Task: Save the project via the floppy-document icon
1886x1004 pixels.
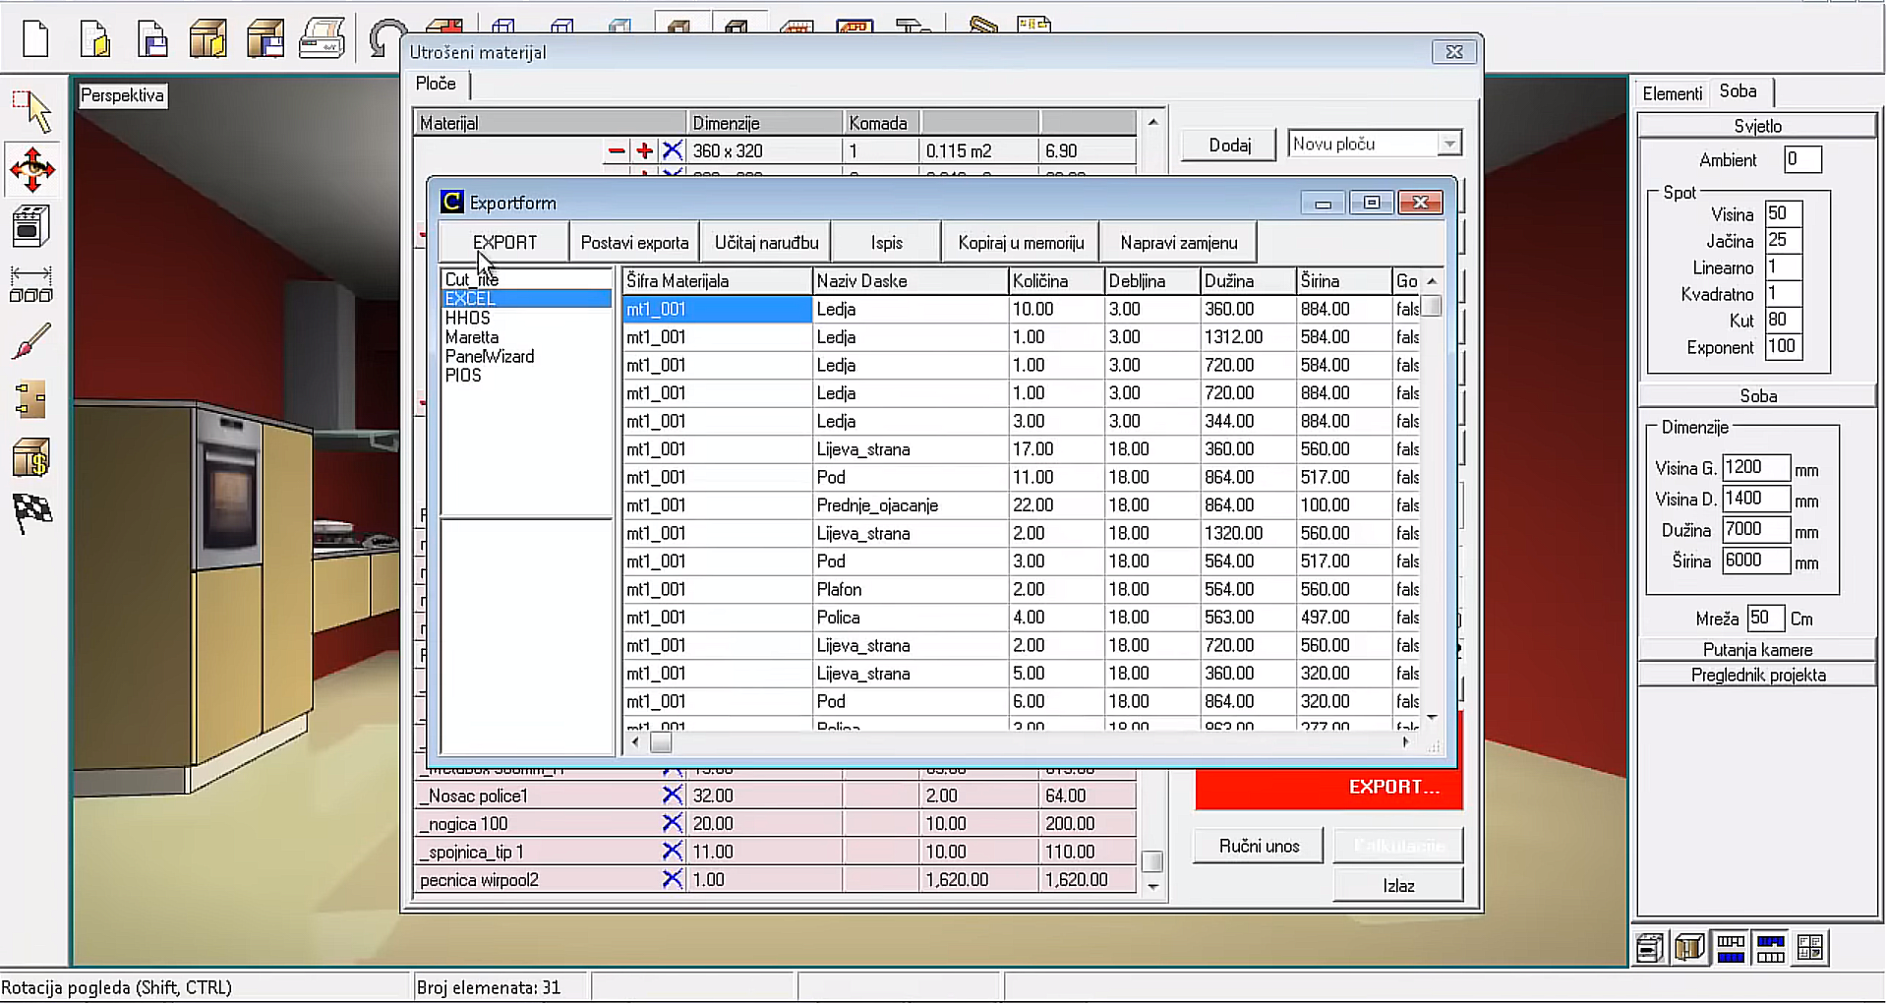Action: pyautogui.click(x=151, y=38)
